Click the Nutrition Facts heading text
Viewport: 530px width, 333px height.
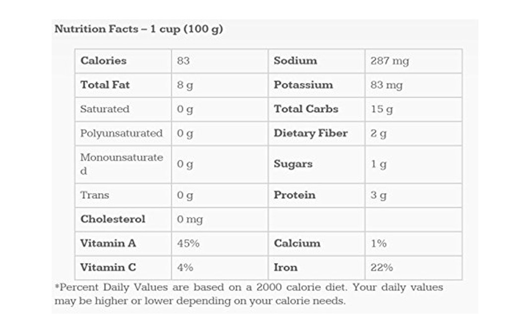tap(138, 29)
